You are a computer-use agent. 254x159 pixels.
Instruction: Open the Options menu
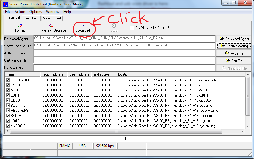pos(36,12)
